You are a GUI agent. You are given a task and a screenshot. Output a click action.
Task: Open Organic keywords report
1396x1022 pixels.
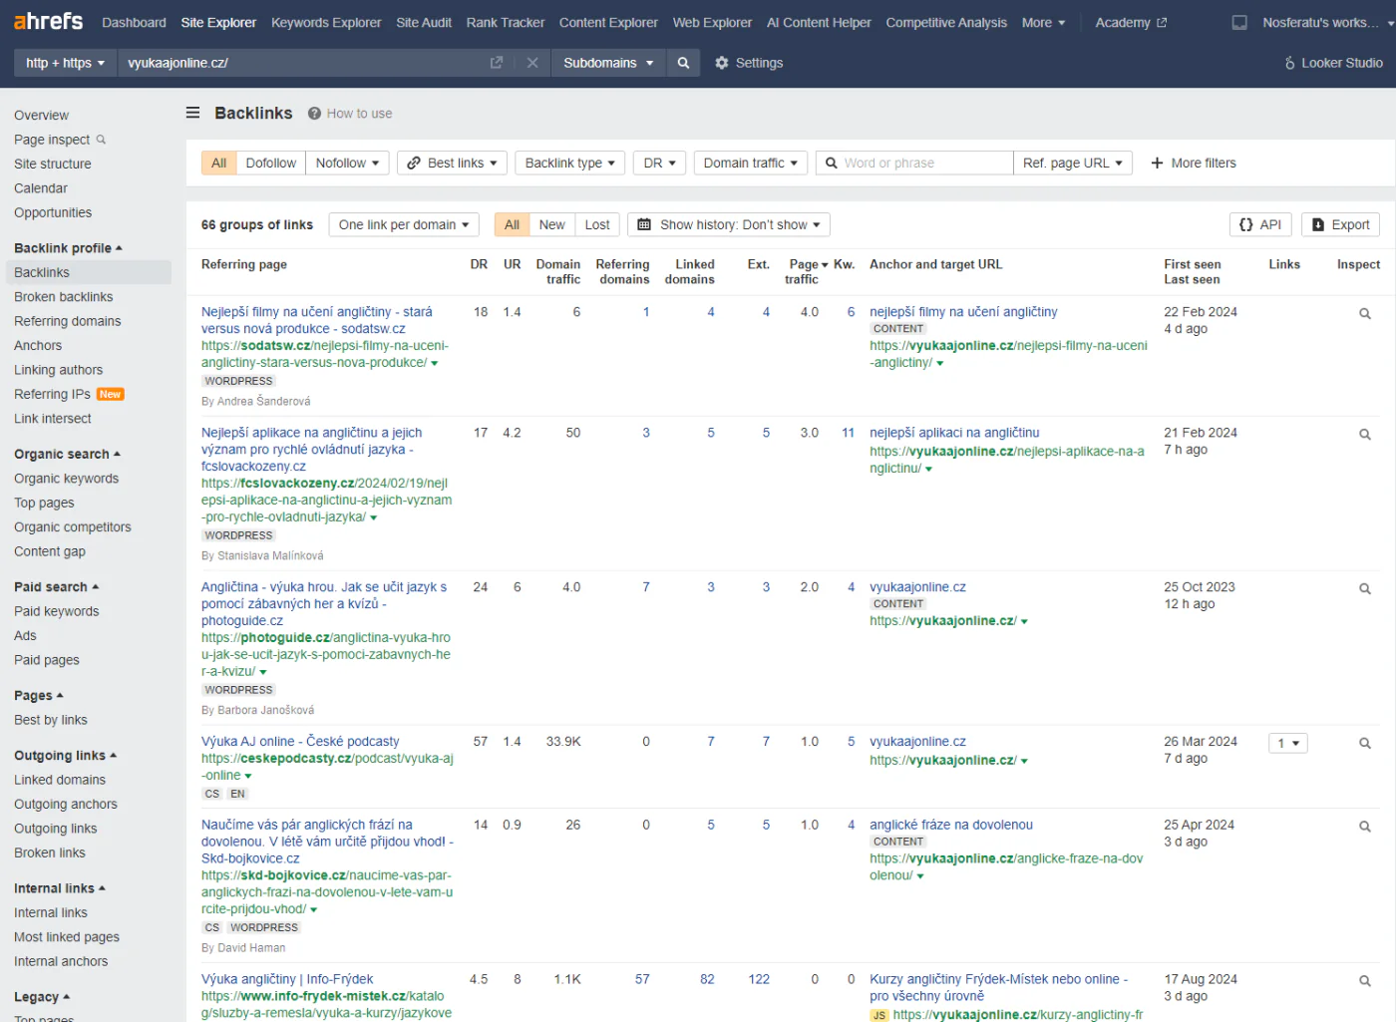[x=66, y=479]
